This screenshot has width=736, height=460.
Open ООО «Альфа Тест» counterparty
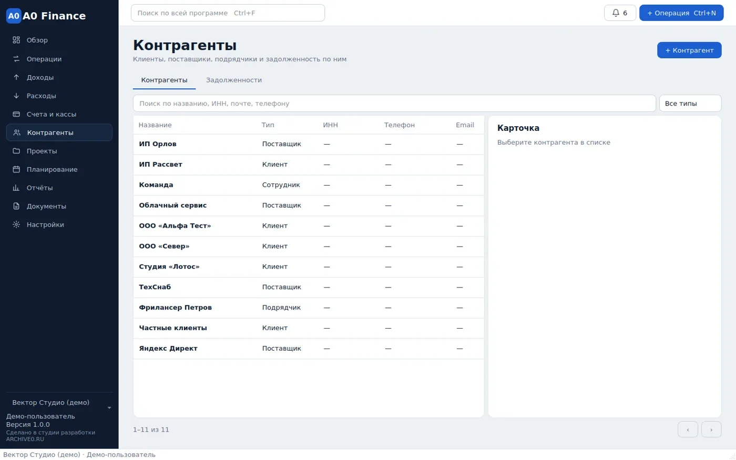click(x=309, y=226)
